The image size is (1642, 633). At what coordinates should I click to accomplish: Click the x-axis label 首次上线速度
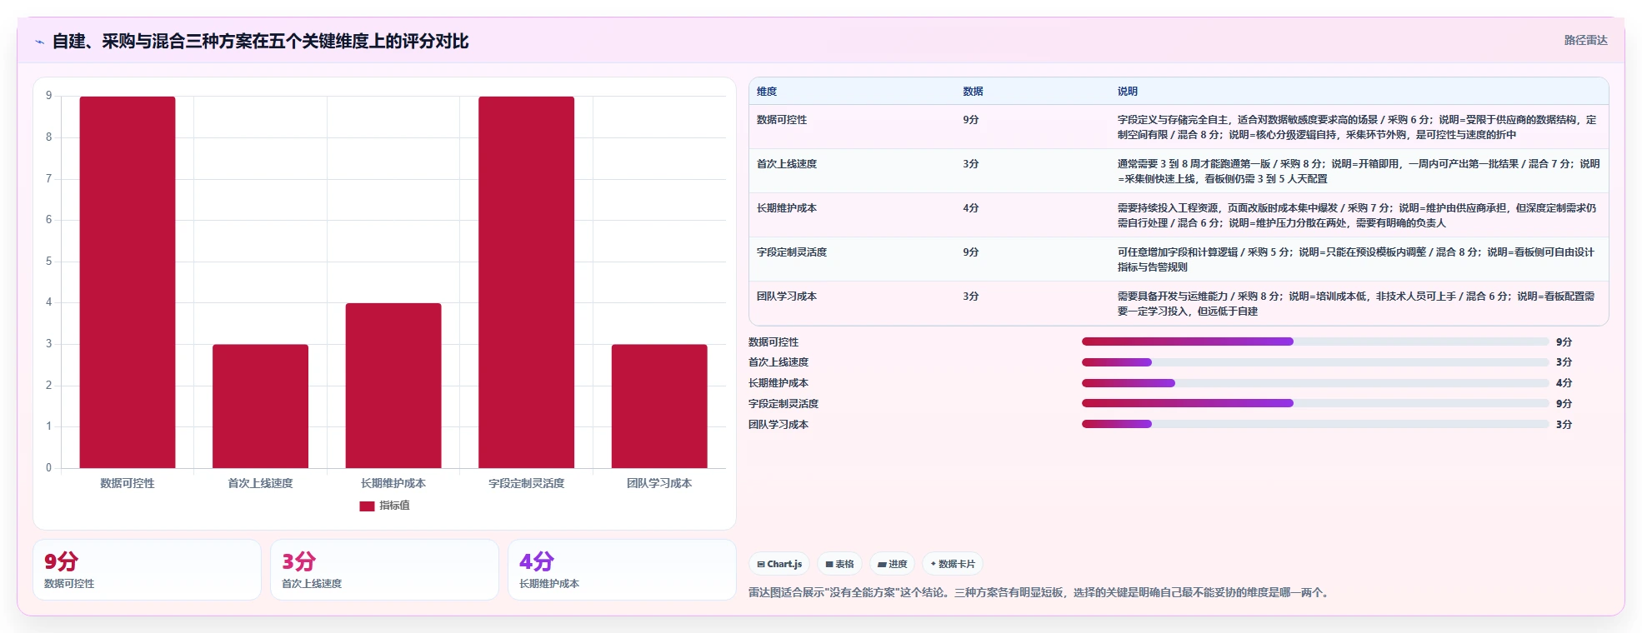tap(260, 483)
